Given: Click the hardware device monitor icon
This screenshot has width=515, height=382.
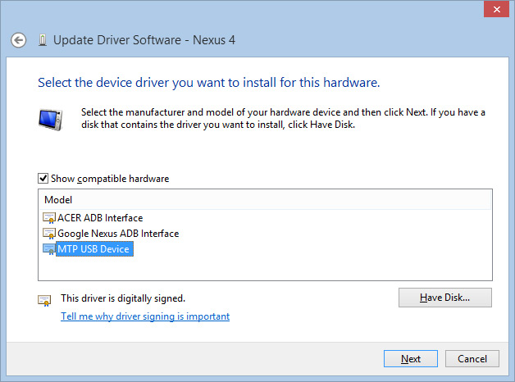Looking at the screenshot, I should click(x=50, y=120).
